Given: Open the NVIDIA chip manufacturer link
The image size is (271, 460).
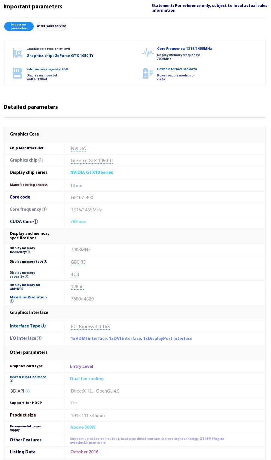Looking at the screenshot, I should coord(78,148).
